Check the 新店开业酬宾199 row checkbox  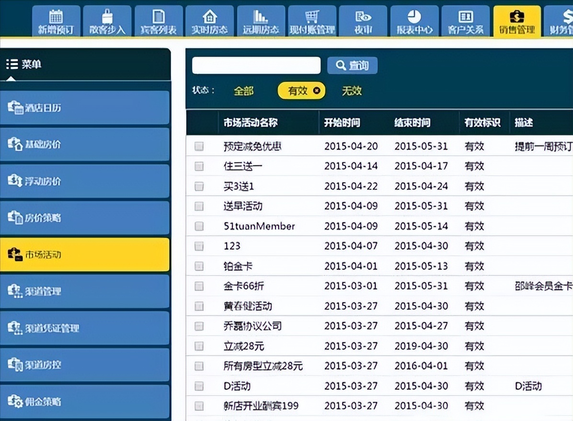pos(199,406)
